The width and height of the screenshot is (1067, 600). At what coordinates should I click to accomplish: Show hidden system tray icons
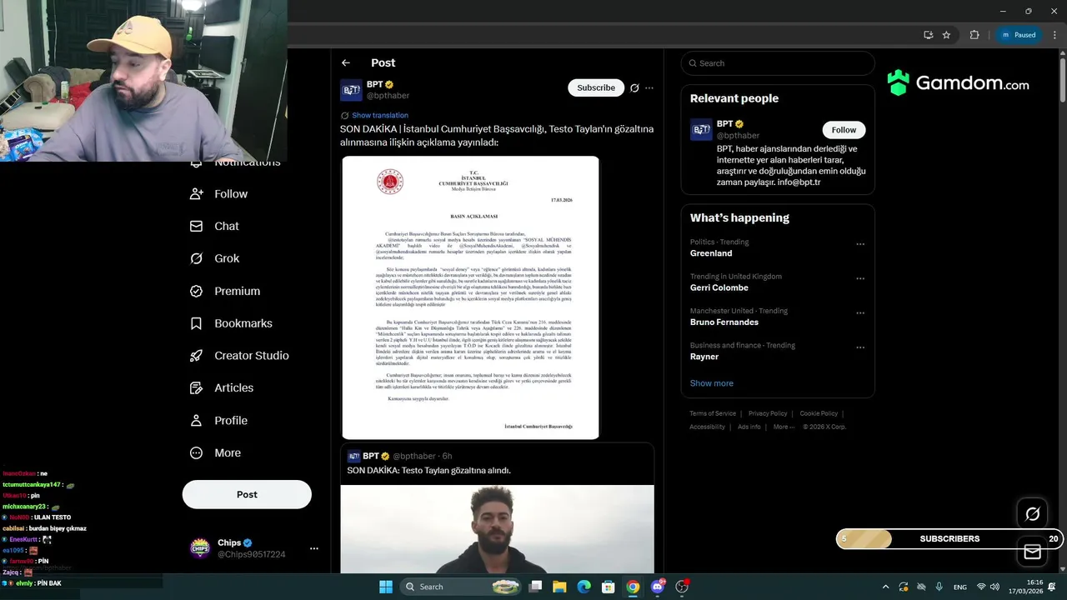885,587
